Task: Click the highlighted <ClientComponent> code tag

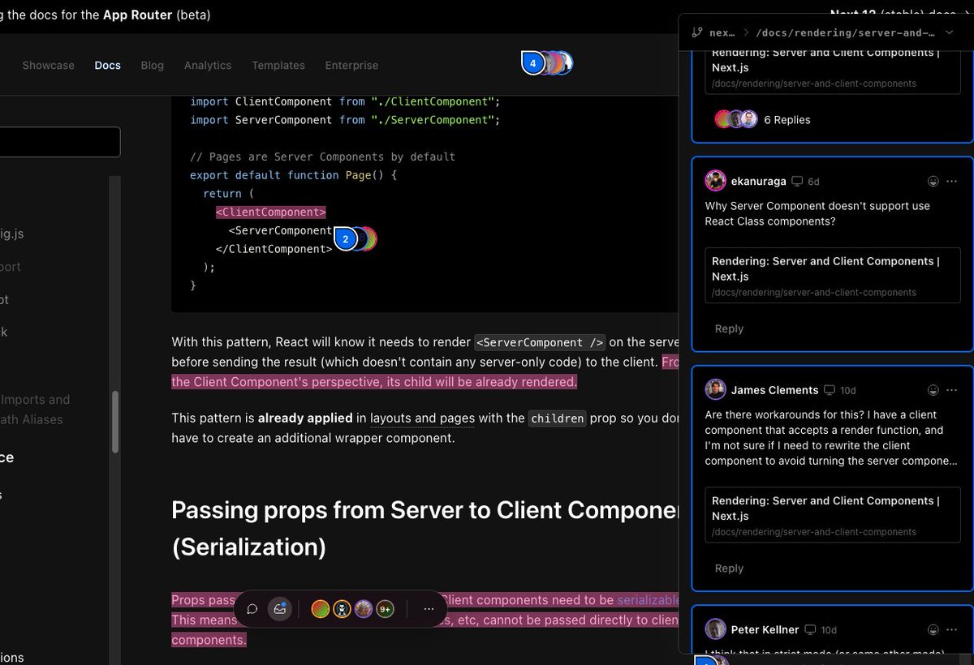Action: [270, 212]
